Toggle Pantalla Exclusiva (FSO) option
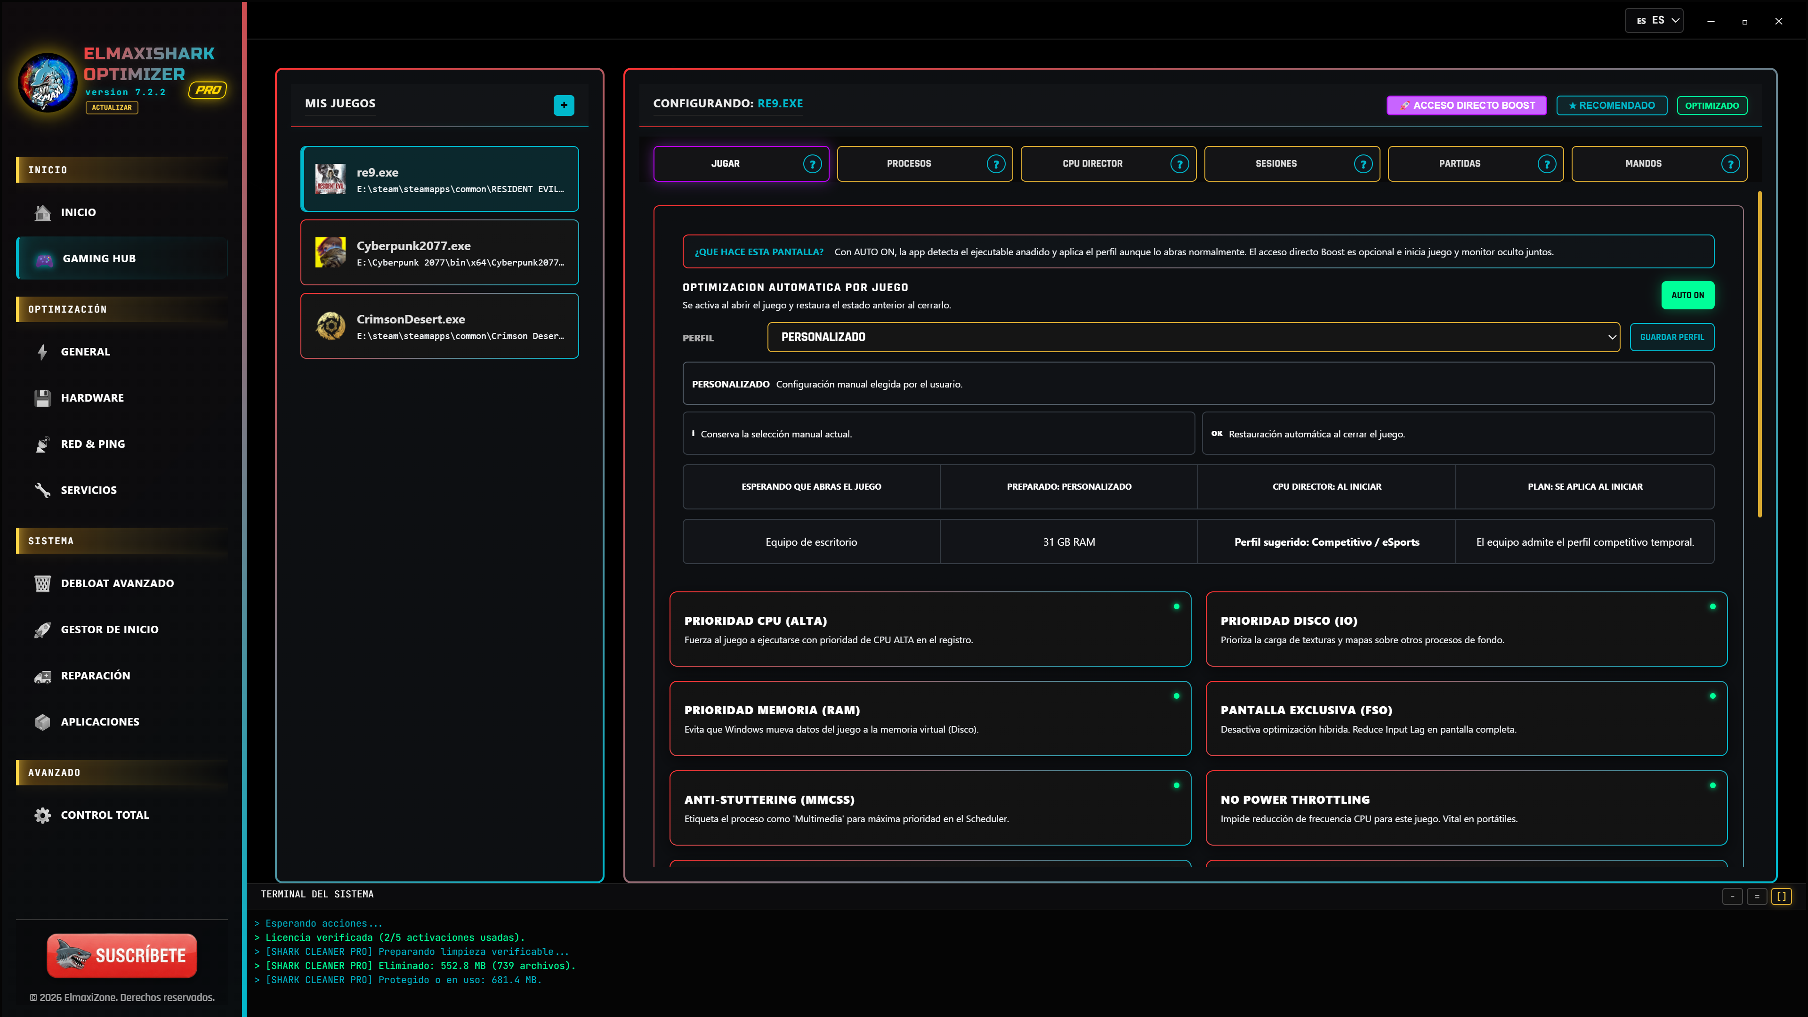Image resolution: width=1808 pixels, height=1017 pixels. point(1466,718)
